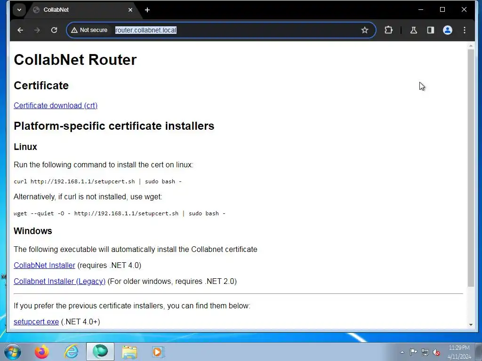482x361 pixels.
Task: Toggle the browser side panel
Action: click(431, 30)
